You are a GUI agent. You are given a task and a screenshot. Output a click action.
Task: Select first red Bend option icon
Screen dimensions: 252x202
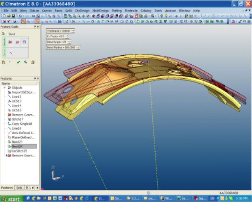tap(10, 42)
